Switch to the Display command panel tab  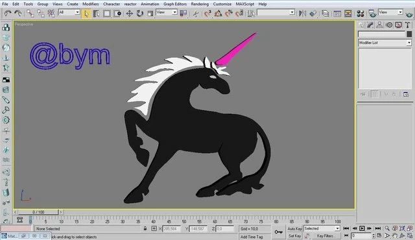tap(398, 25)
